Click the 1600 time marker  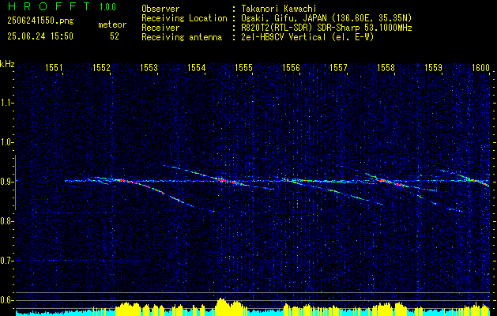point(480,67)
